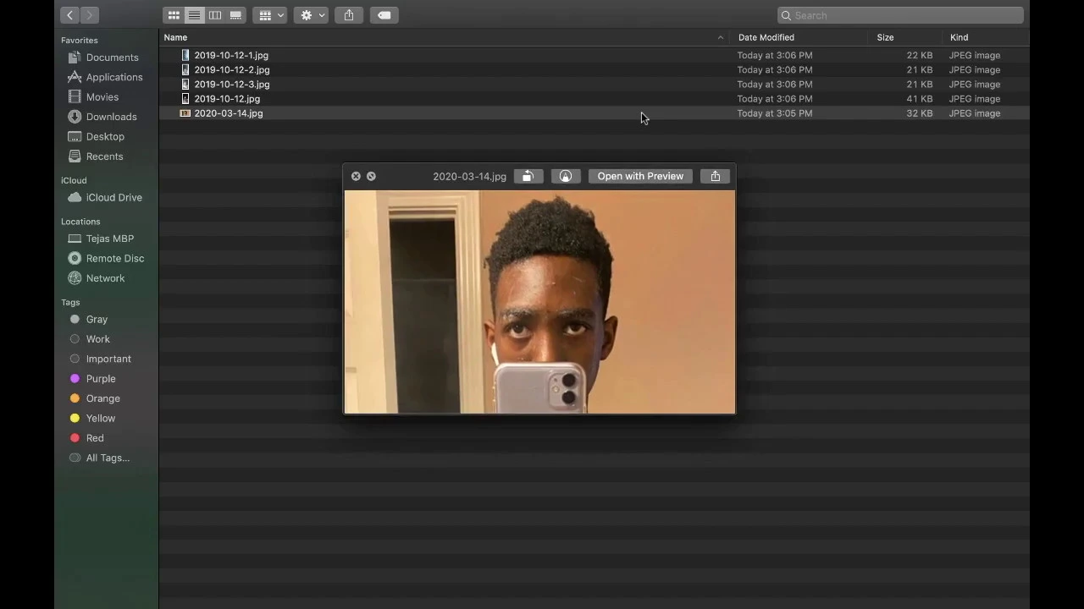The width and height of the screenshot is (1084, 609).
Task: Click the file icon beside 2019-10-12-3.jpg
Action: click(185, 84)
